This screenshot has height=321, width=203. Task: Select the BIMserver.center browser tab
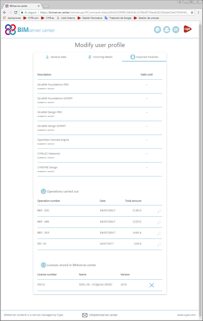click(x=22, y=6)
